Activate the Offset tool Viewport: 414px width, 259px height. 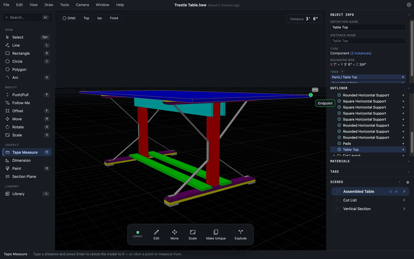tap(27, 111)
